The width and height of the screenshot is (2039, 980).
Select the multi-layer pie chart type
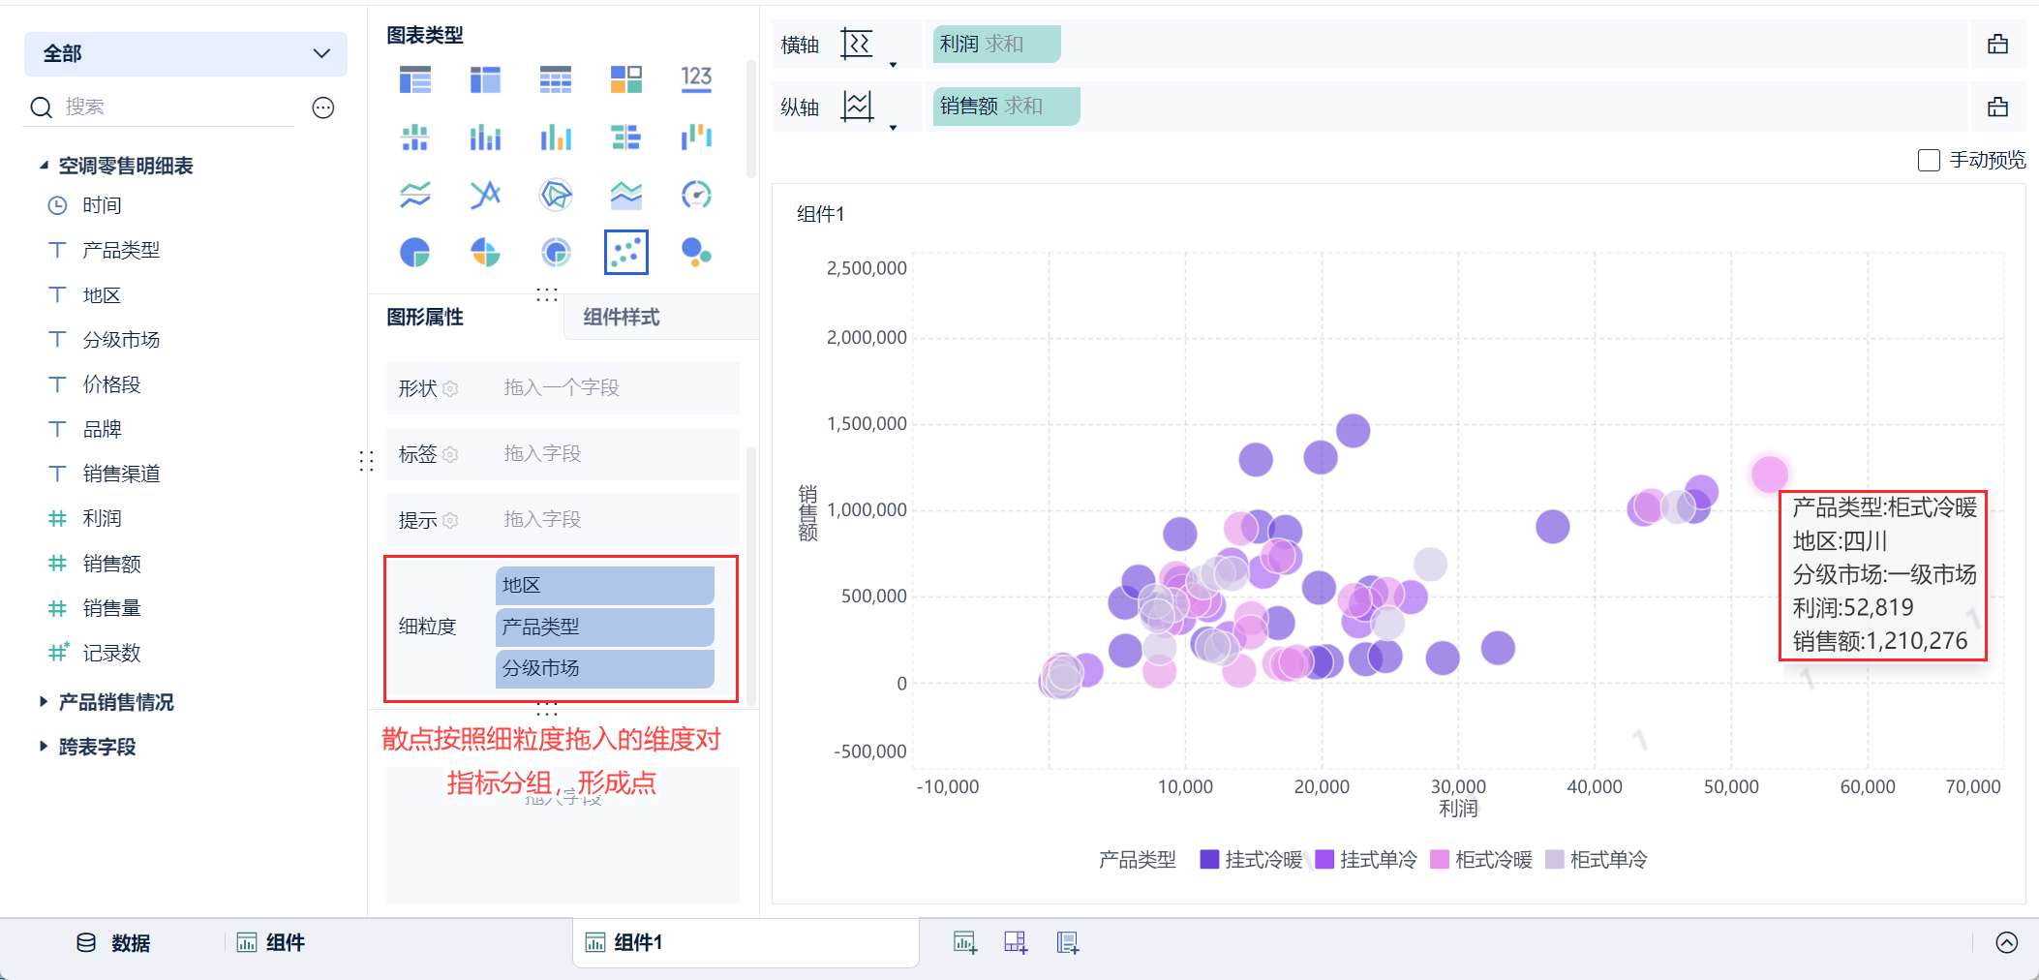pos(556,253)
